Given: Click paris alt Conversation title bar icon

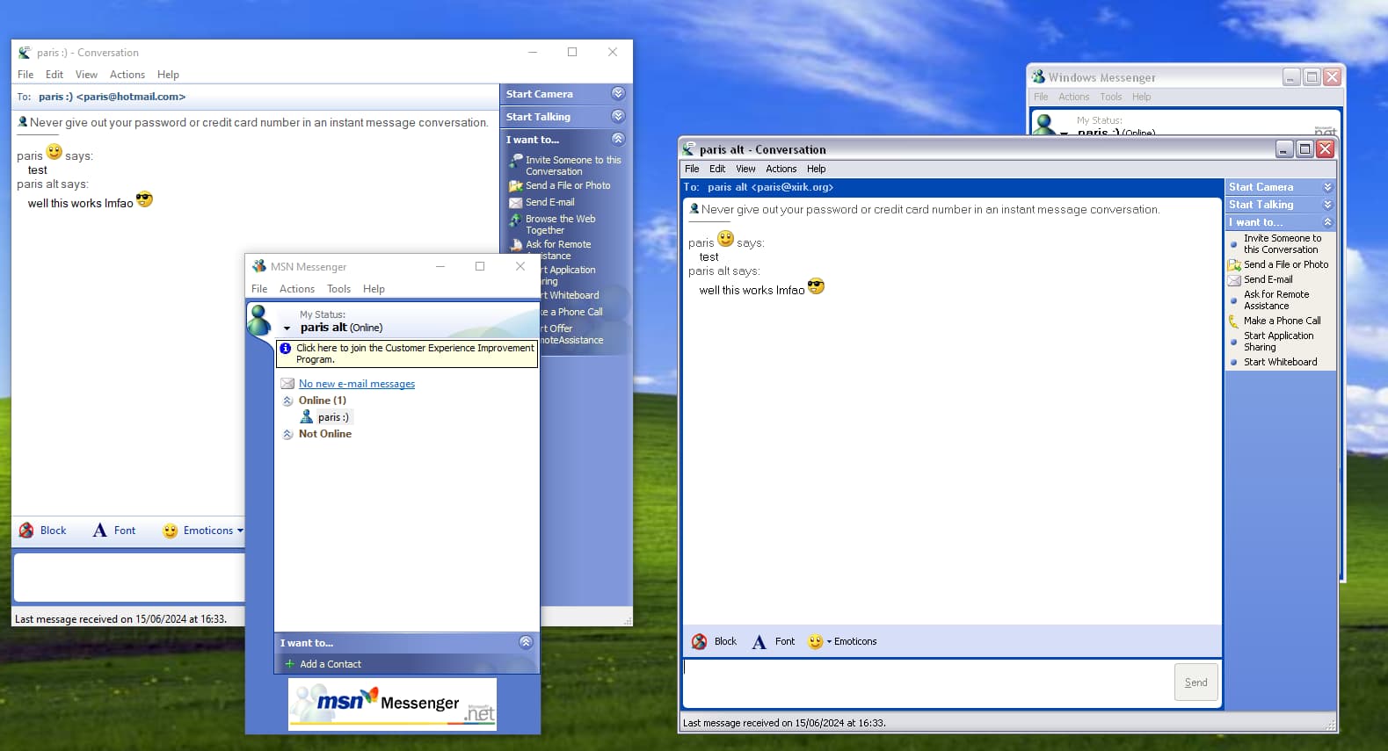Looking at the screenshot, I should pyautogui.click(x=688, y=149).
